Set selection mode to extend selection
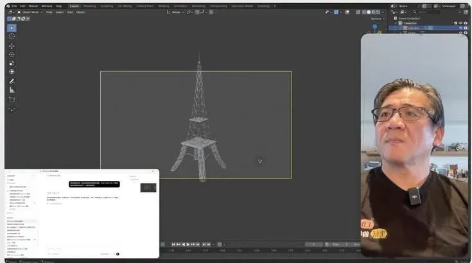Viewport: 472px width, 263px height. pyautogui.click(x=14, y=19)
